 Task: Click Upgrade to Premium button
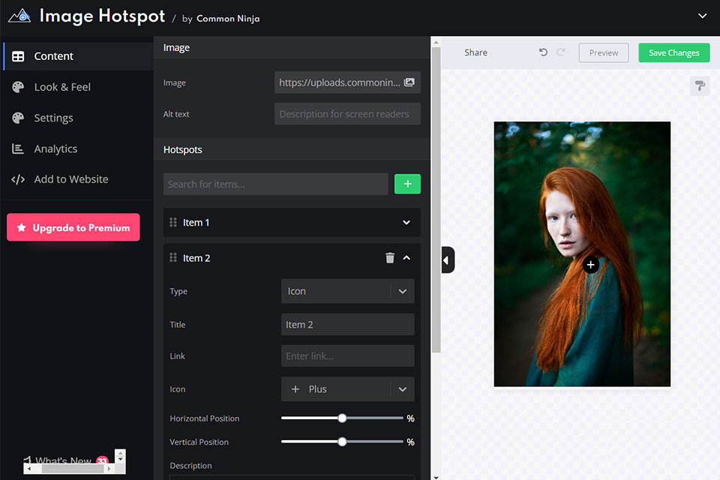click(73, 227)
